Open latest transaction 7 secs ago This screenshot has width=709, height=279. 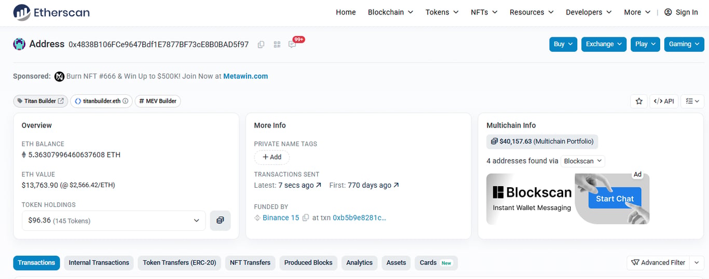pos(300,185)
